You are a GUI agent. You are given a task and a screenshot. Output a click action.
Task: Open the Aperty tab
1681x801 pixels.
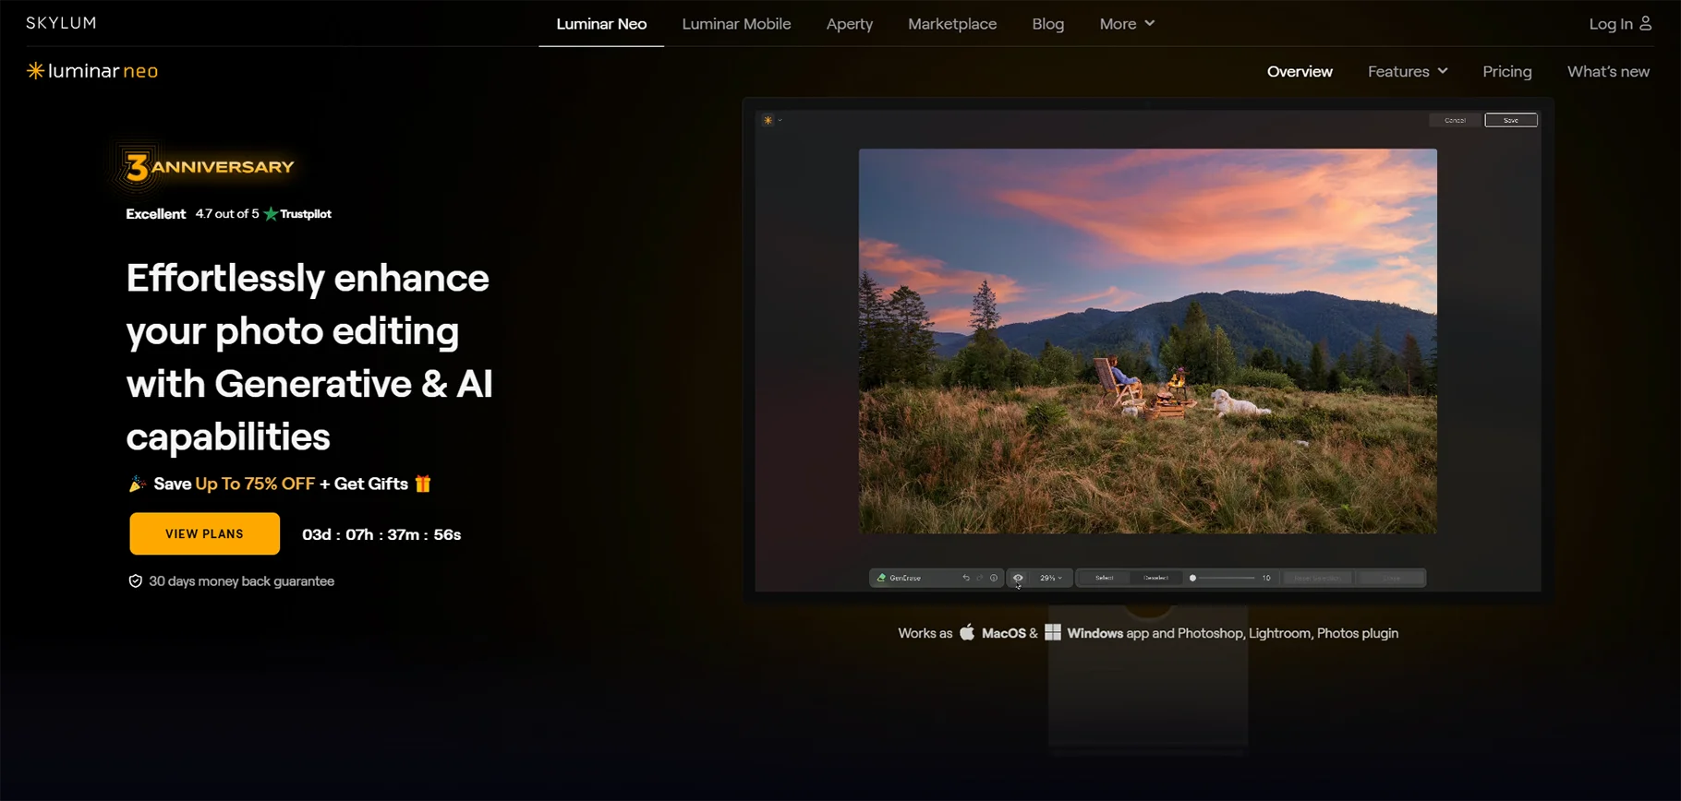(850, 24)
